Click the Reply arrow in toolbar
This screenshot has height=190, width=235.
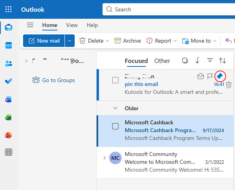tap(228, 41)
